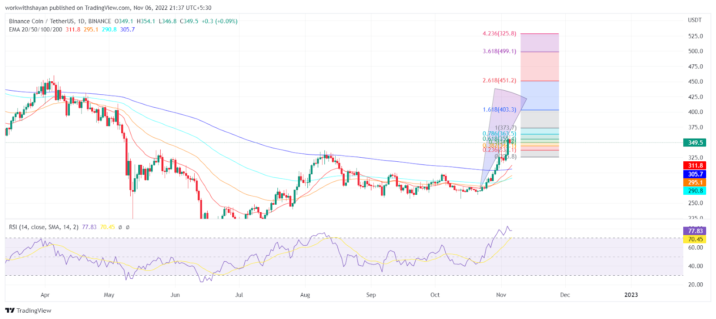Click the blue EMA 200 price tag 305.7

click(x=695, y=174)
